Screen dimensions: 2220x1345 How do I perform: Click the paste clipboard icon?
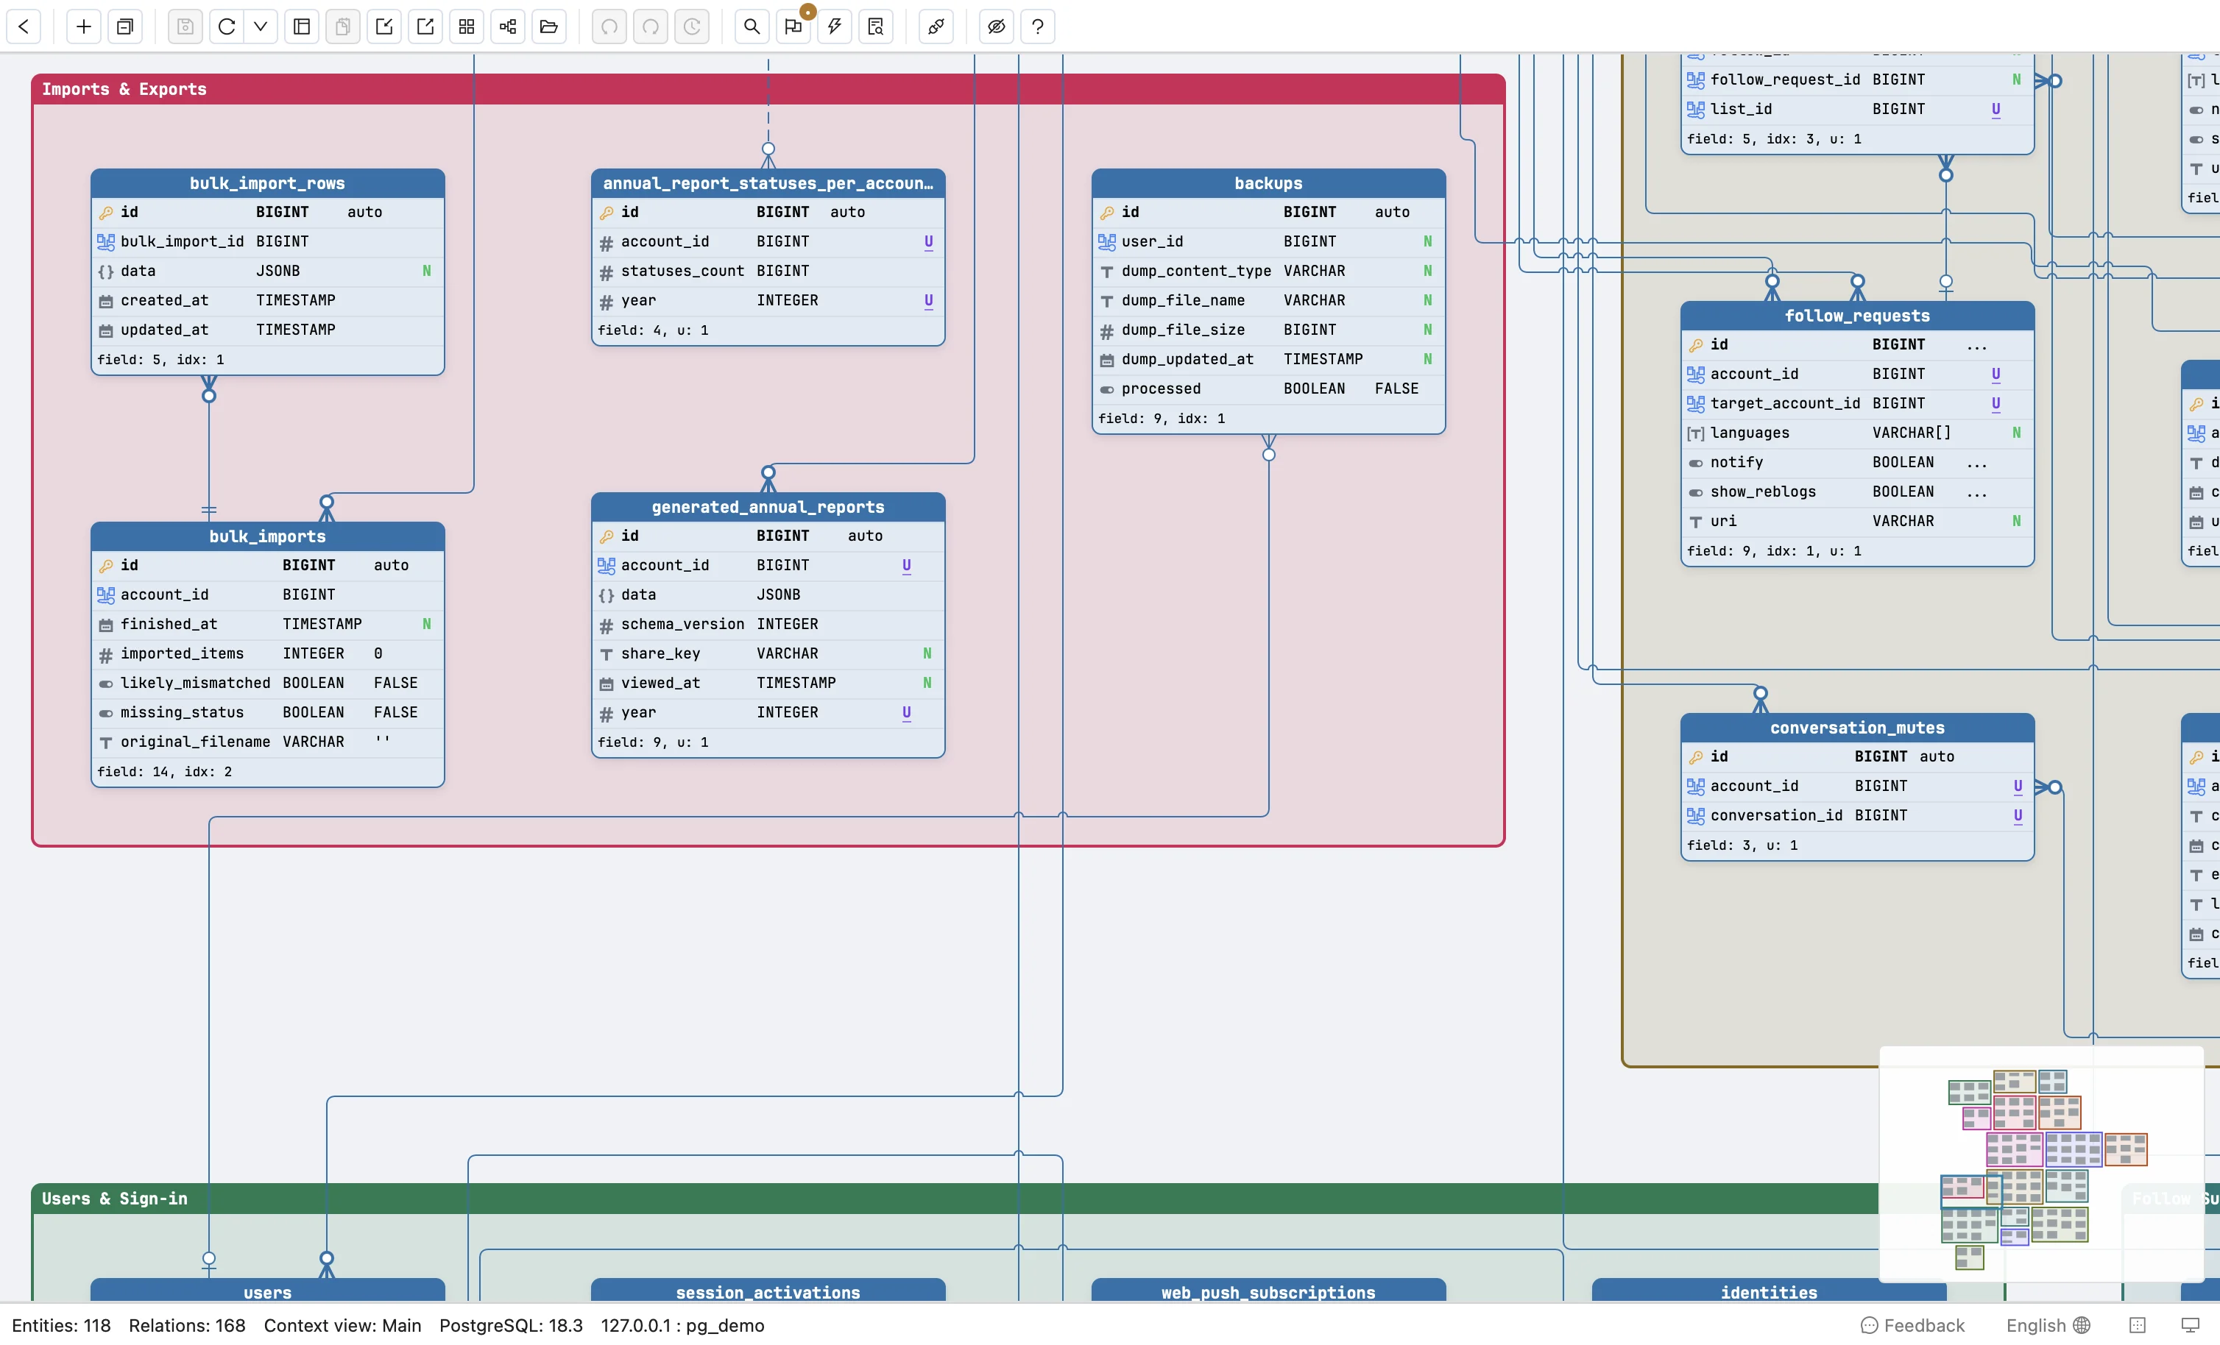click(343, 26)
